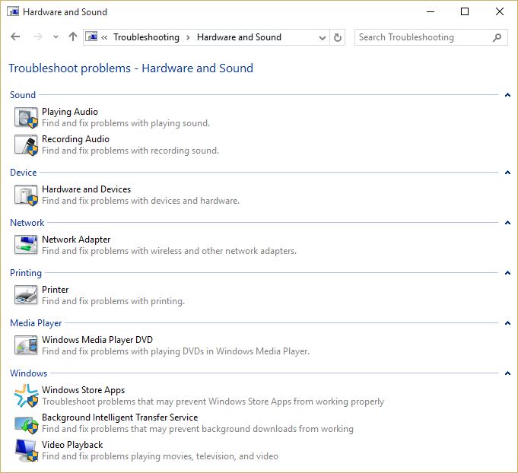Image resolution: width=518 pixels, height=473 pixels.
Task: Open the Windows Store Apps icon
Action: 26,395
